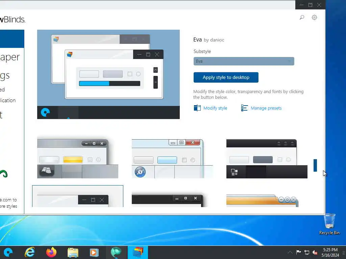Screen dimensions: 346x259
Task: Click the blue scrollbar thumb of style list
Action: 315,165
